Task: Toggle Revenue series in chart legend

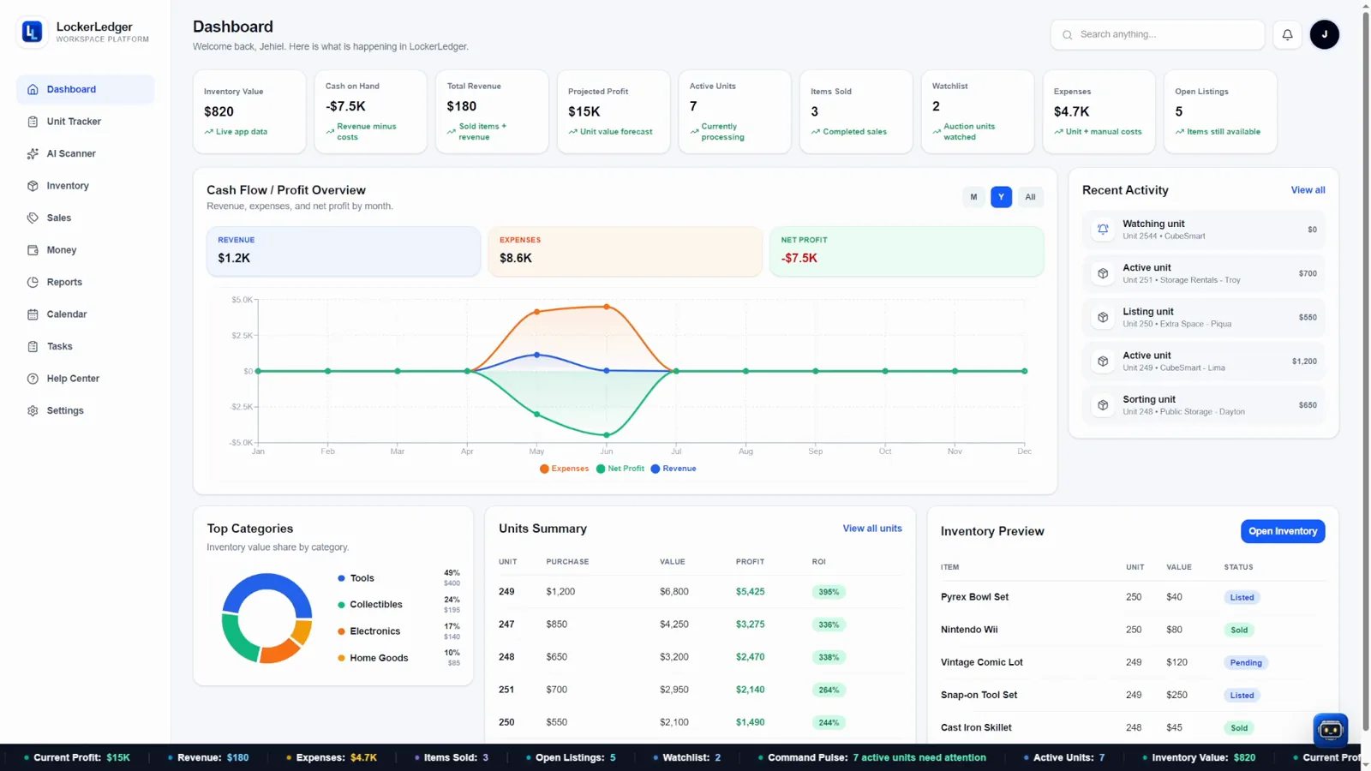Action: pyautogui.click(x=674, y=469)
